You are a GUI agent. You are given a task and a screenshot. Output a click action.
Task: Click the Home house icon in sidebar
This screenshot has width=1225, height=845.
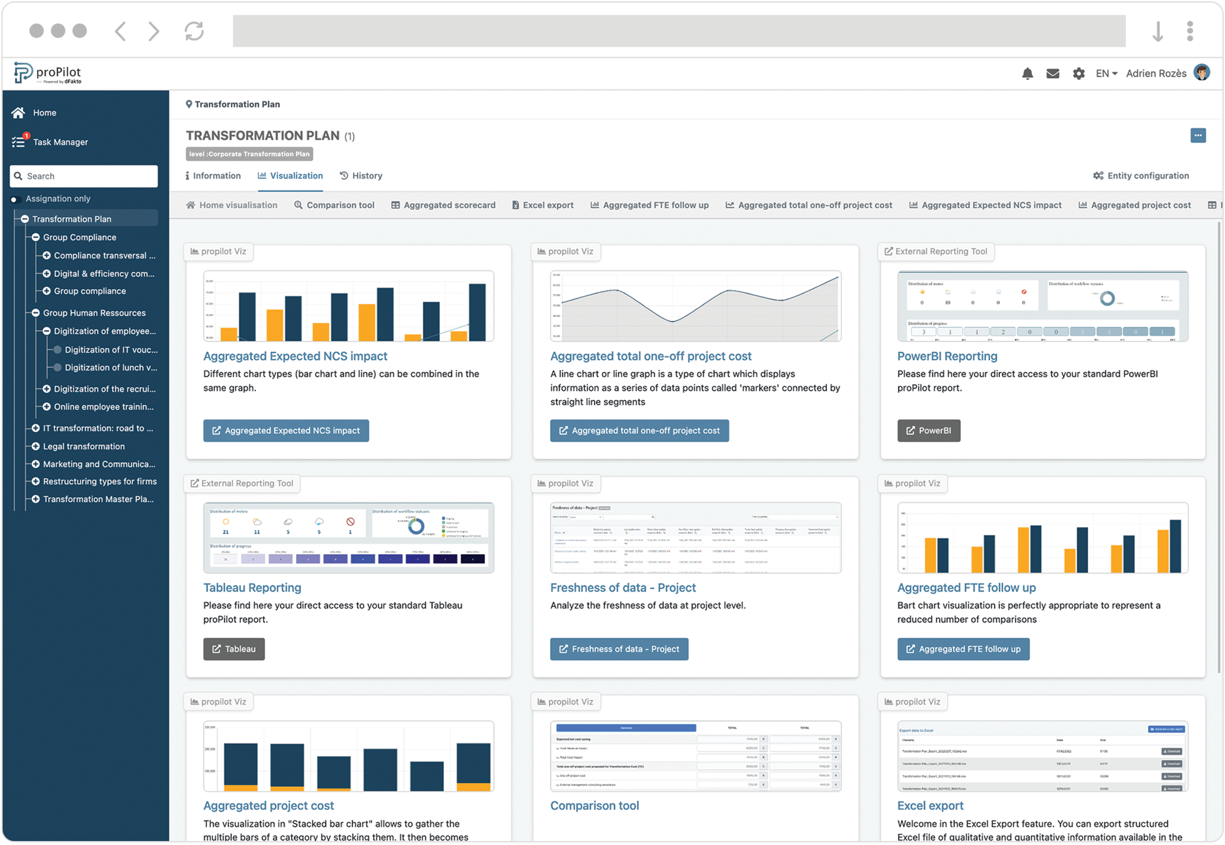[x=18, y=112]
